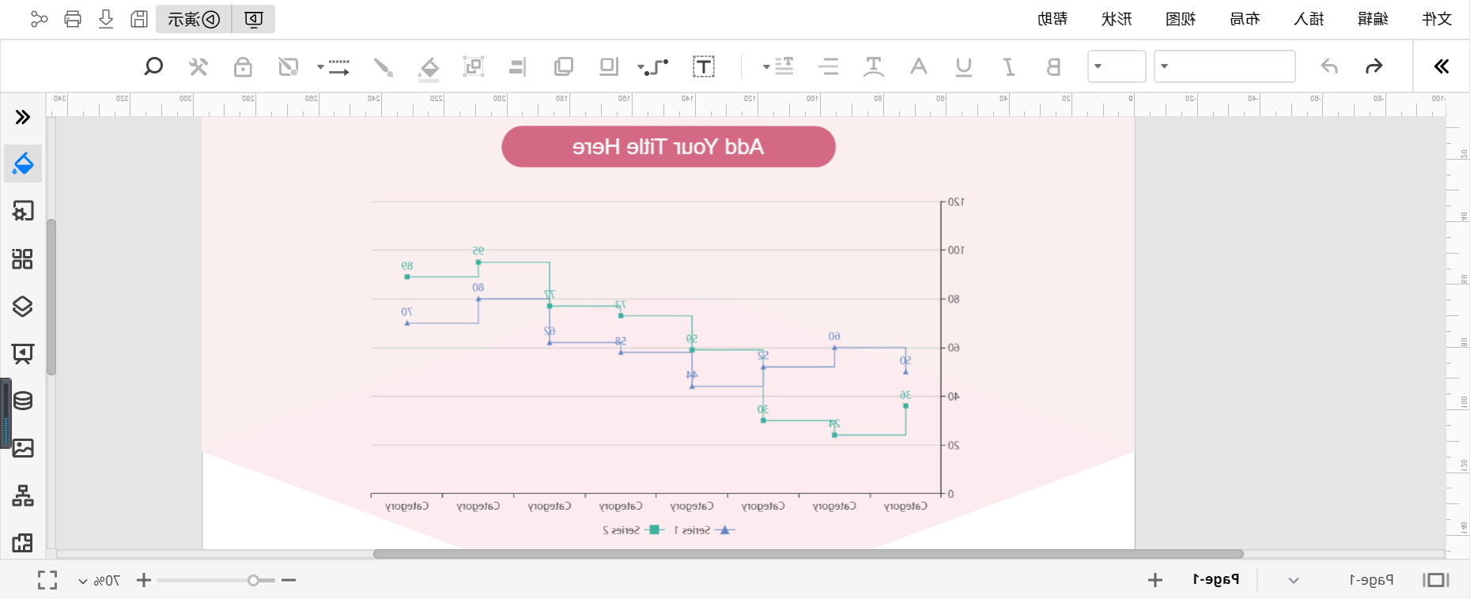The image size is (1470, 599).
Task: Open the layers panel sidebar icon
Action: (x=23, y=306)
